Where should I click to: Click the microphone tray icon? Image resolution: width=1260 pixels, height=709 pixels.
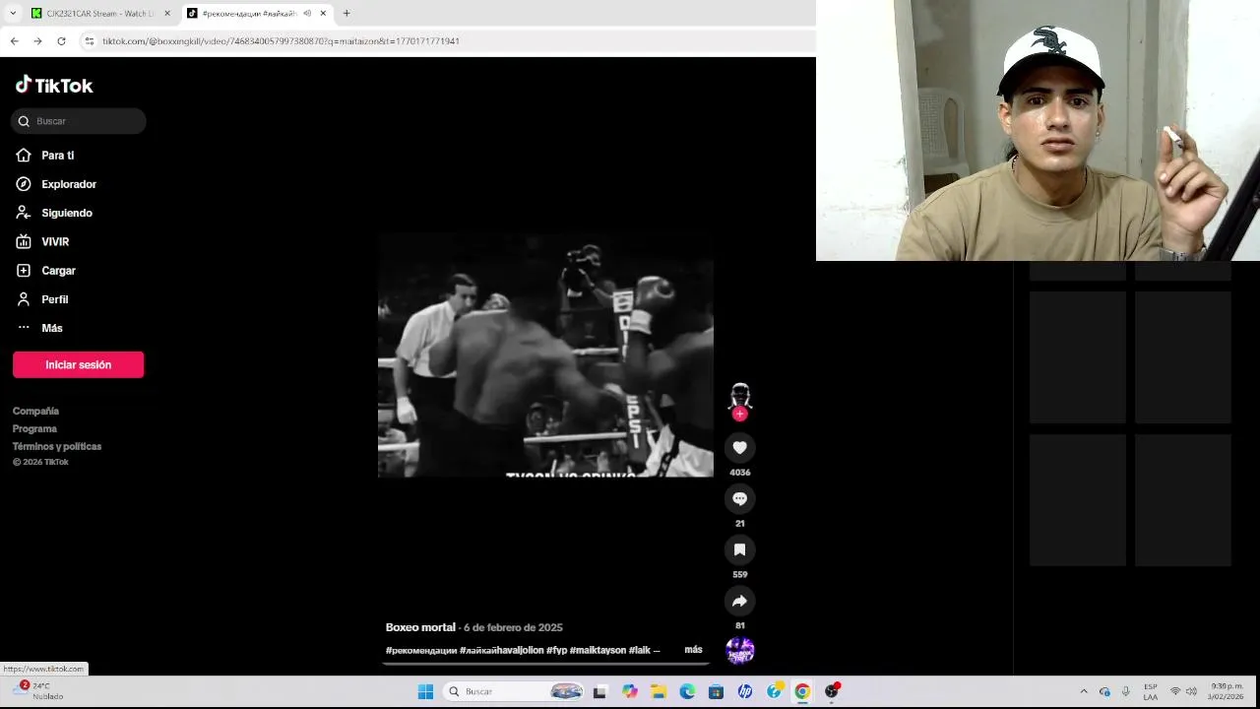click(1125, 691)
